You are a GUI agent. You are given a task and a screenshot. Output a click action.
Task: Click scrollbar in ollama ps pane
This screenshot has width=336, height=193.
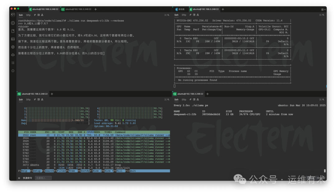325,171
